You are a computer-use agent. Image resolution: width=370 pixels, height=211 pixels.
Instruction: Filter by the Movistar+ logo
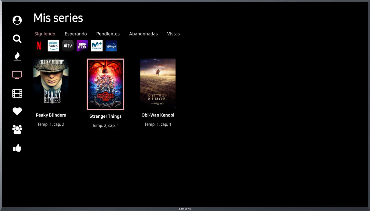[97, 46]
